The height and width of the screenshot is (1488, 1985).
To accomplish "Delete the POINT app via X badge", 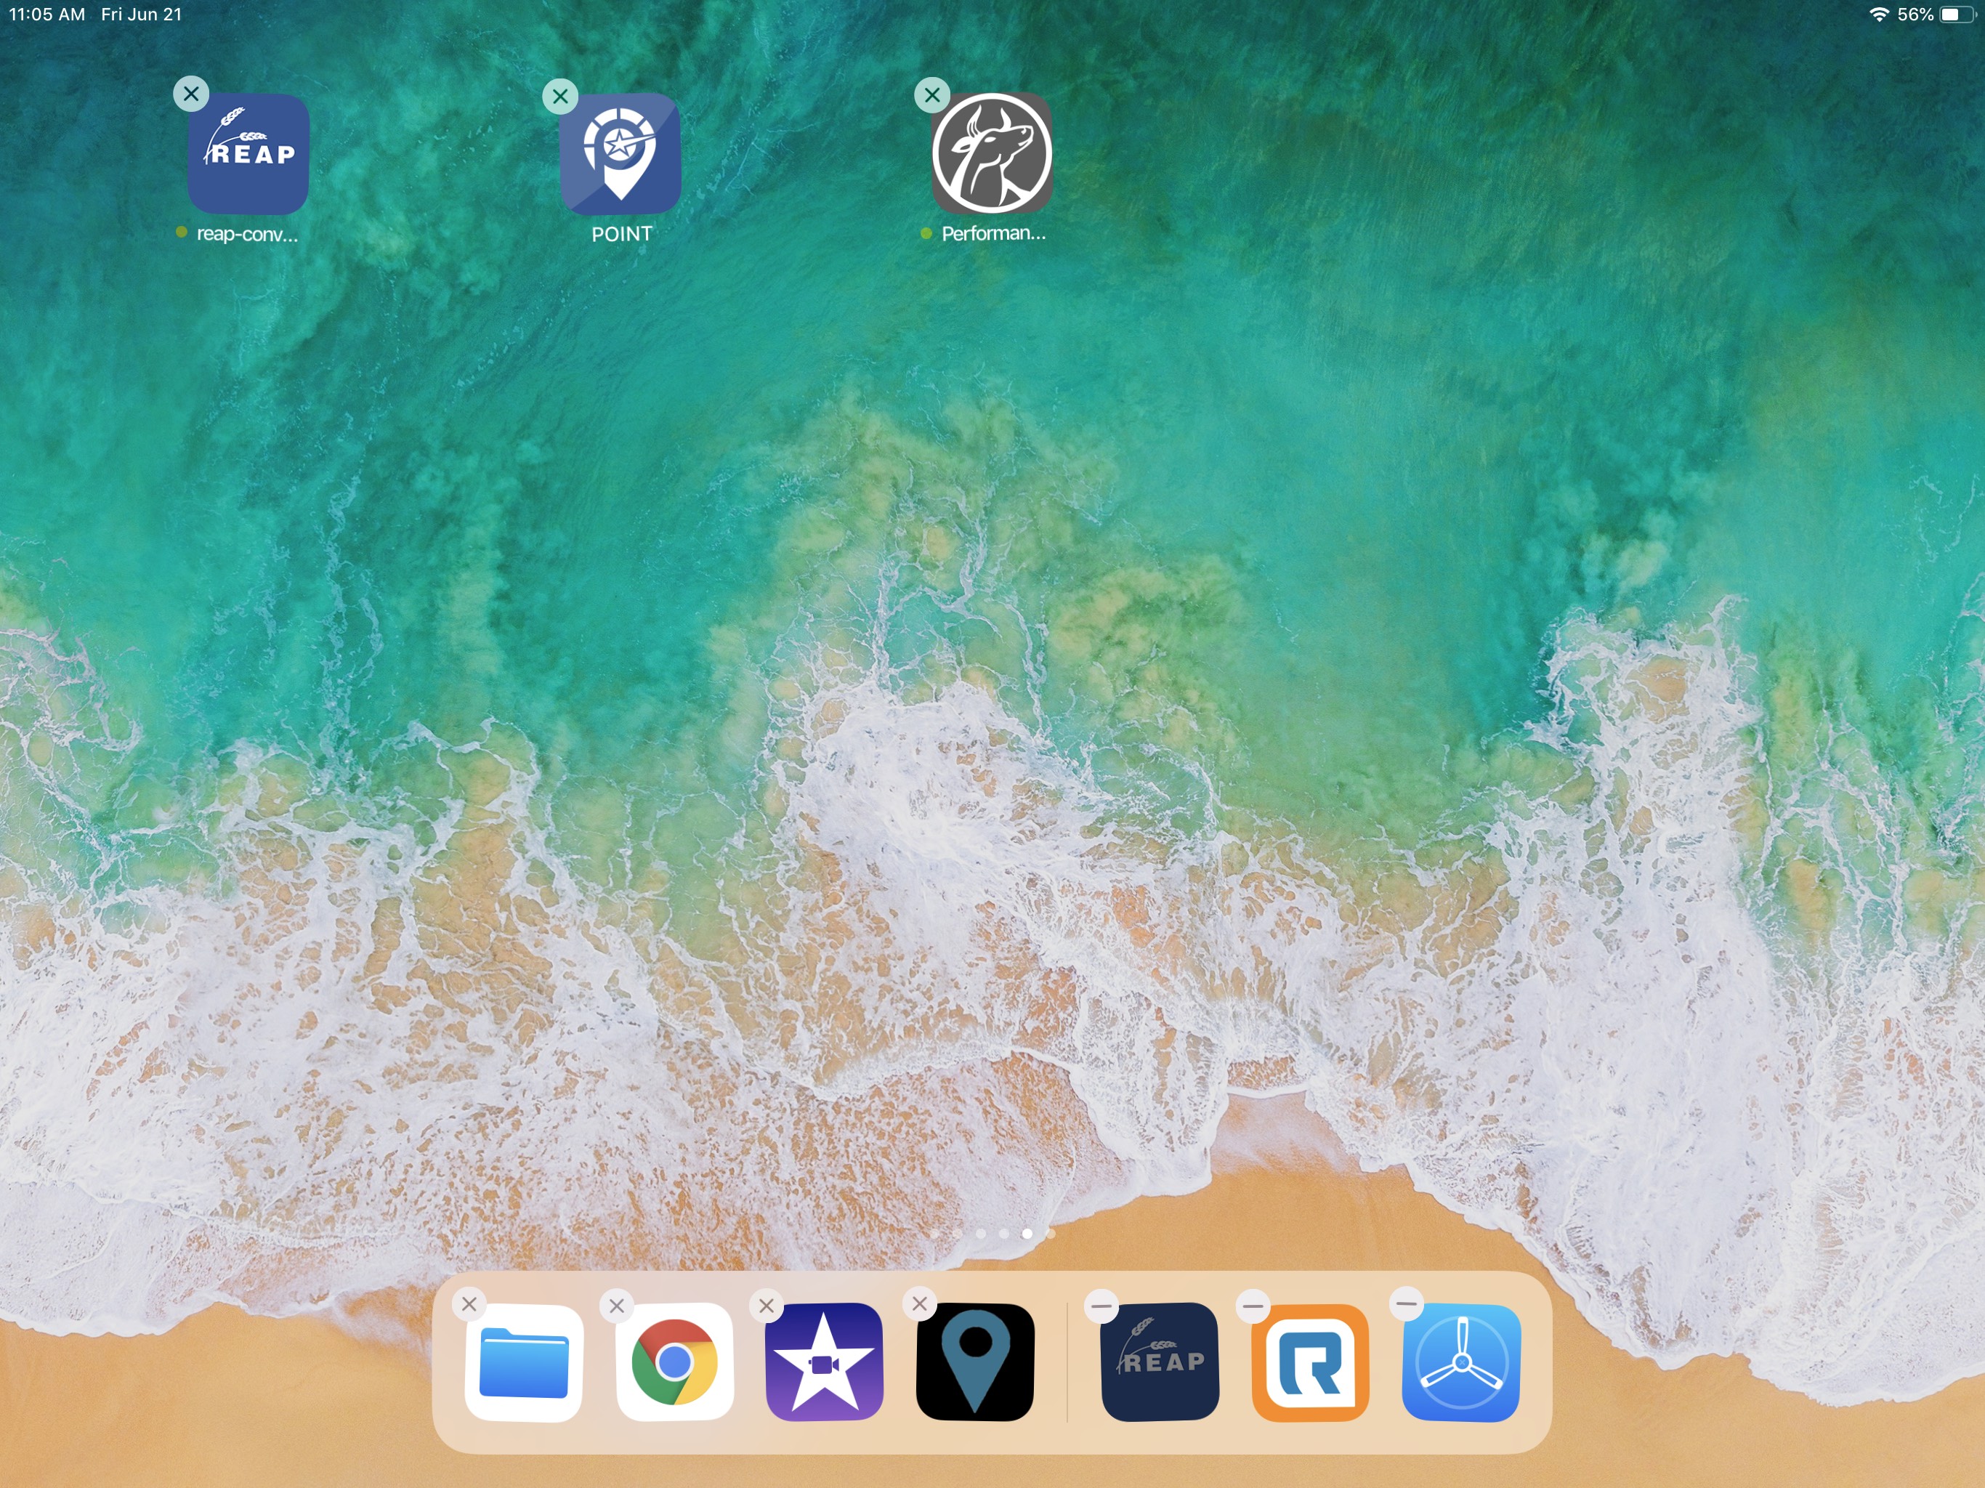I will (x=561, y=96).
